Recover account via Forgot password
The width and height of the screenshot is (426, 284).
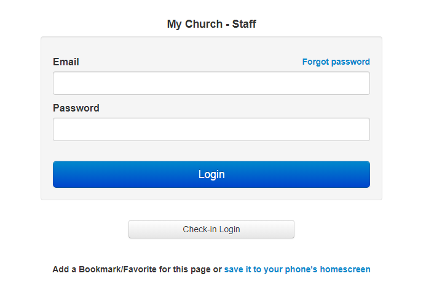(x=336, y=62)
